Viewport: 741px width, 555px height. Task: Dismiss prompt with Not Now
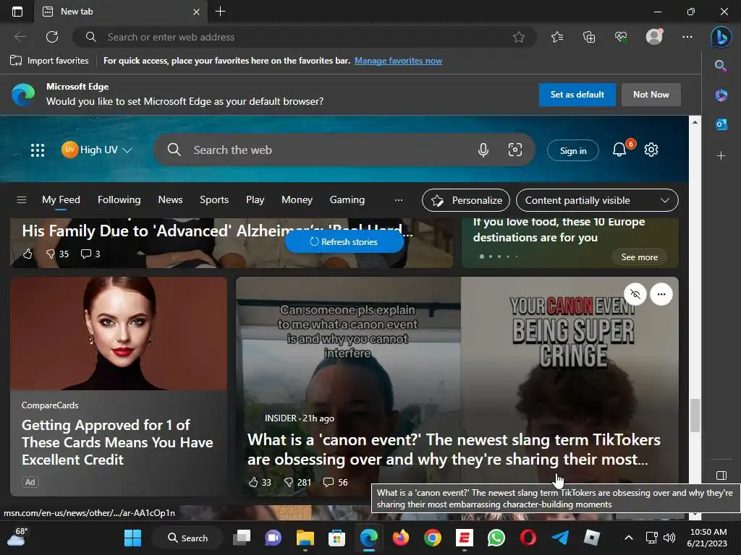coord(651,95)
